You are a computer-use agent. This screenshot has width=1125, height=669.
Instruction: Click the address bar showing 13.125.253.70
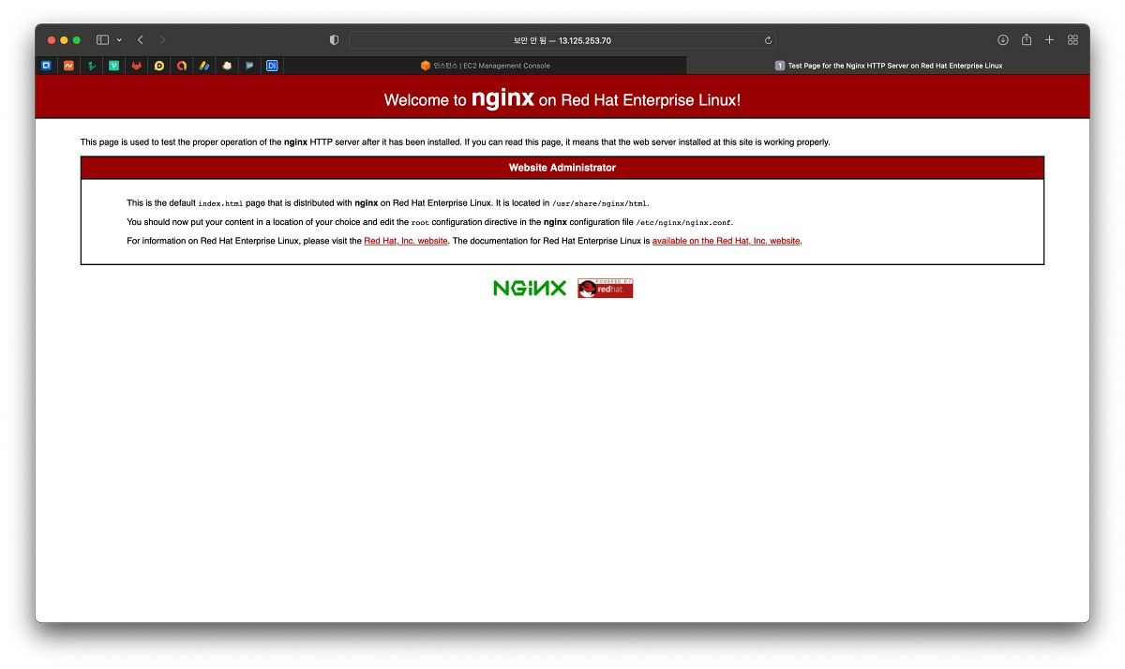point(562,40)
